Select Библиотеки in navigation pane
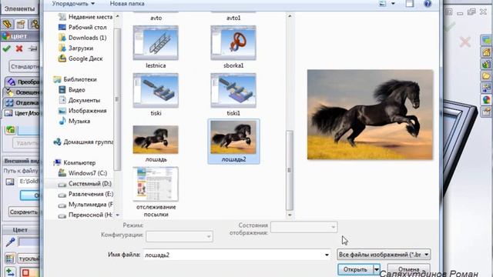This screenshot has height=277, width=493. tap(75, 79)
